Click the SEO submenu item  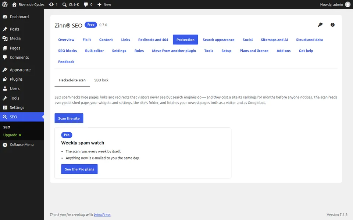(x=7, y=127)
